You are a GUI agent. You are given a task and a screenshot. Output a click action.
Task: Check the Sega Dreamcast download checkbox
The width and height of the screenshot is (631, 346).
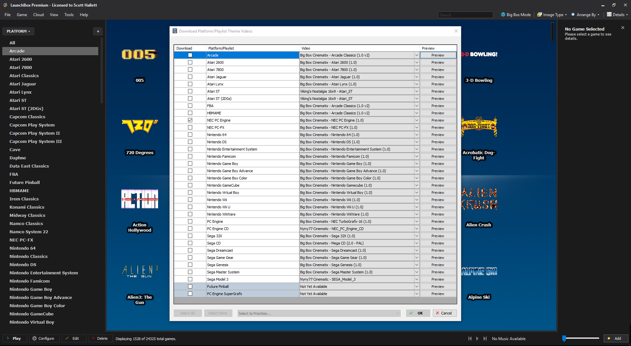coord(190,250)
